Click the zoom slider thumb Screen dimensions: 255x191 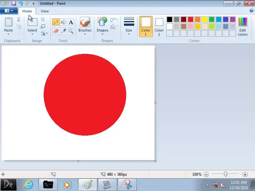coord(225,174)
